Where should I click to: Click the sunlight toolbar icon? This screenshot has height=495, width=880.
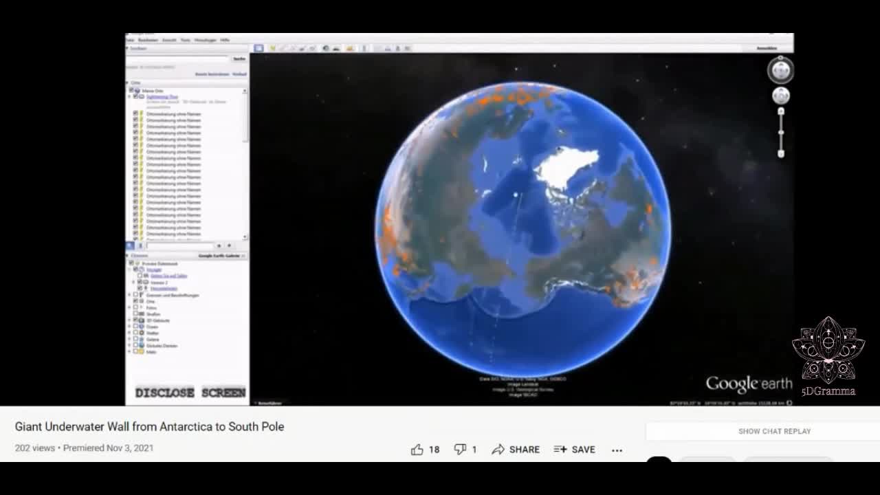(335, 48)
